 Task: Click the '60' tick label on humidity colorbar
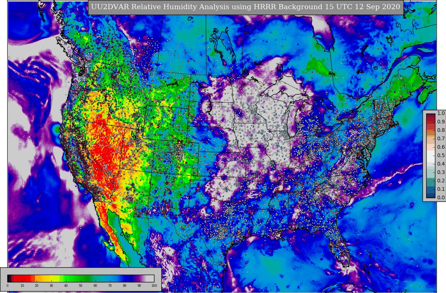[95, 286]
